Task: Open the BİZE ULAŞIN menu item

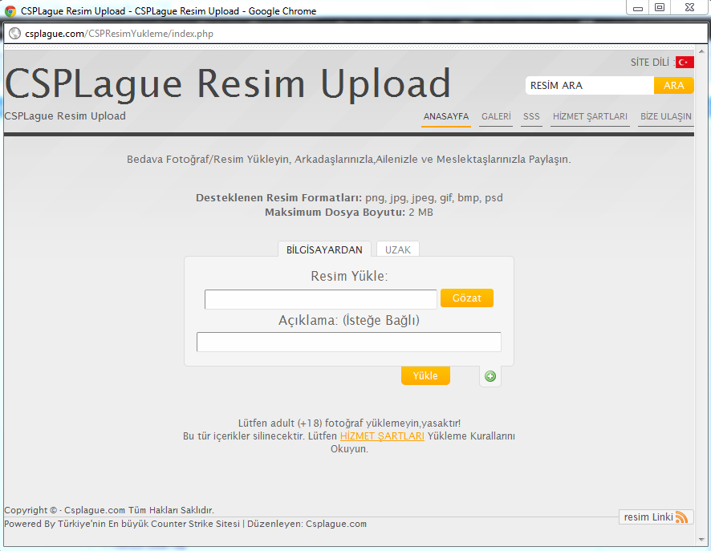Action: click(x=665, y=116)
